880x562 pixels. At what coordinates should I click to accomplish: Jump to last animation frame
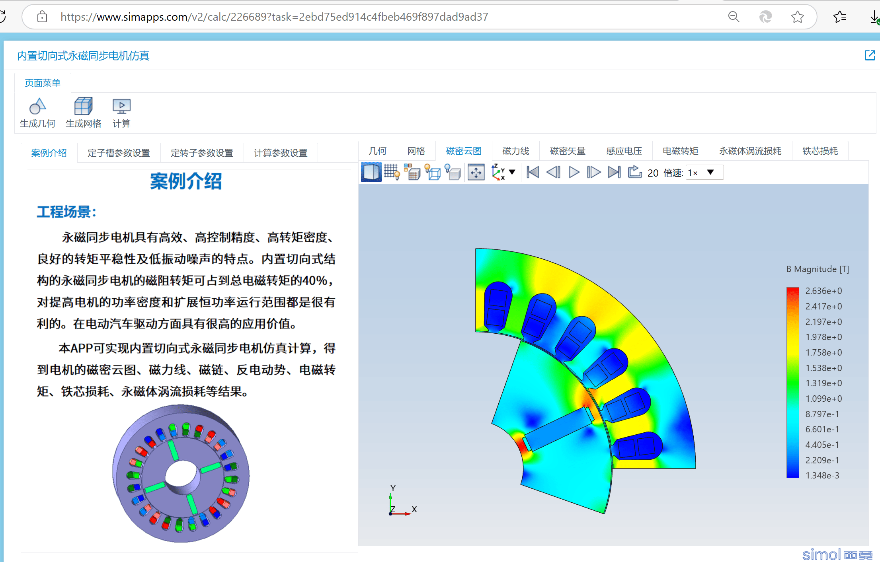pyautogui.click(x=614, y=172)
